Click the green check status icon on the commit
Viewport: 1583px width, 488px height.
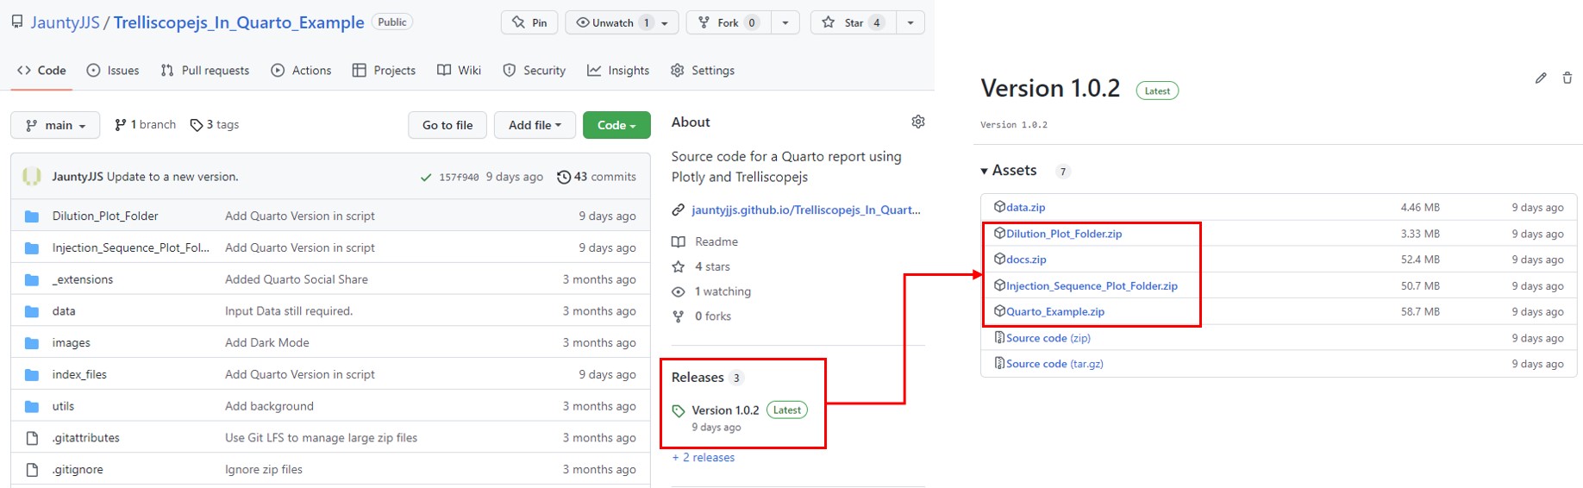[x=425, y=178]
